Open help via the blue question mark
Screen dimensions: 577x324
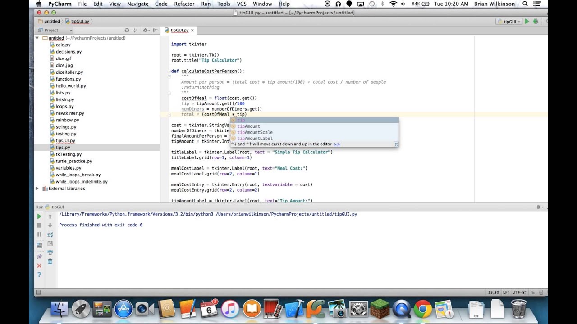(39, 274)
